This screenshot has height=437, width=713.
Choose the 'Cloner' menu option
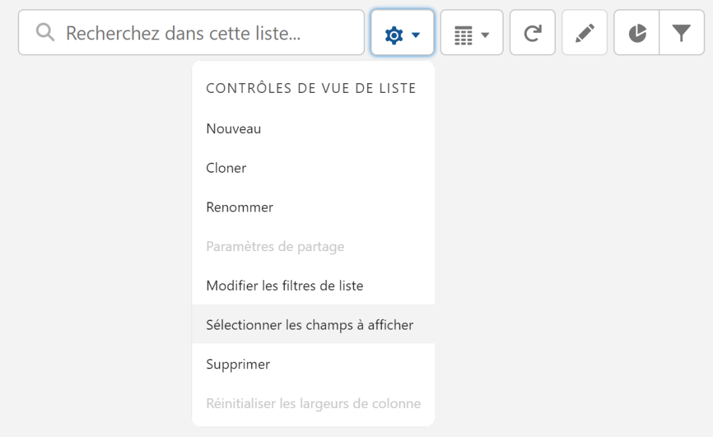(314, 168)
